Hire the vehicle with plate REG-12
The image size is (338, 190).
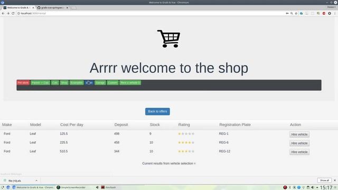coord(299,152)
